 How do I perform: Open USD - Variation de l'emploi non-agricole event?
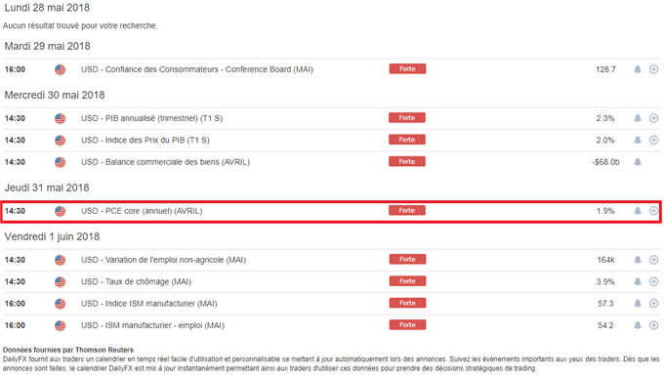(163, 260)
